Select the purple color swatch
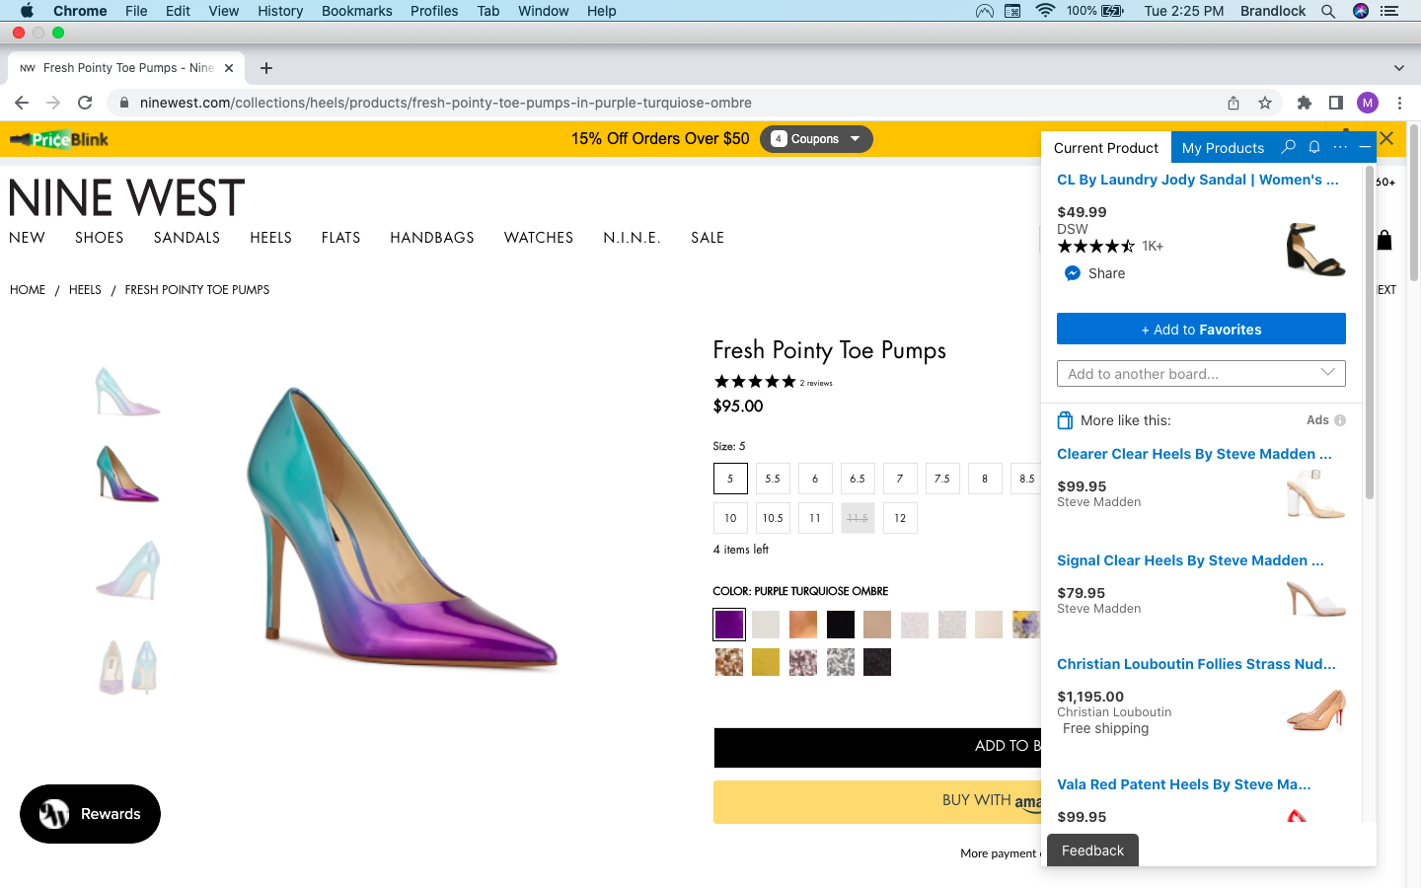Viewport: 1421px width, 888px height. tap(729, 625)
